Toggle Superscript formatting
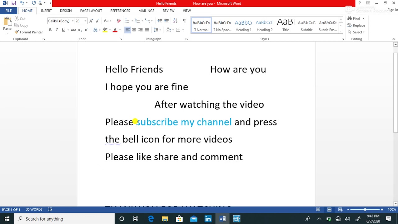 (x=86, y=30)
